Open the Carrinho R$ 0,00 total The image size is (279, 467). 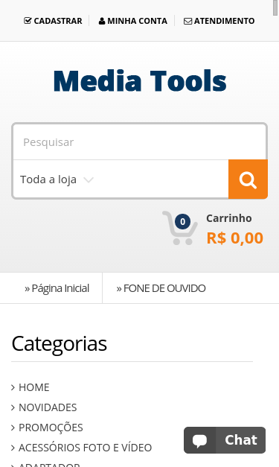[234, 229]
